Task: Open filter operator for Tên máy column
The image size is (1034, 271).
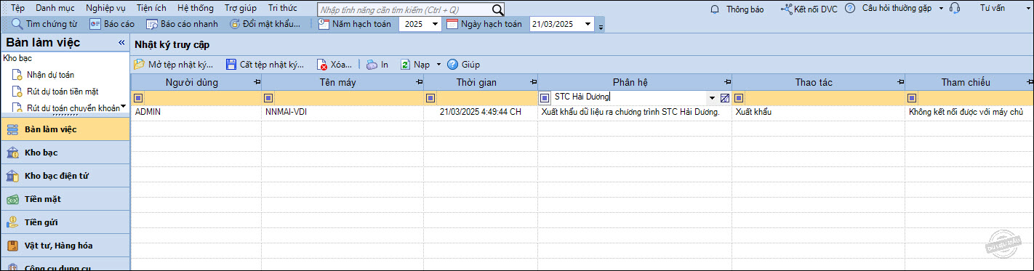Action: (268, 98)
